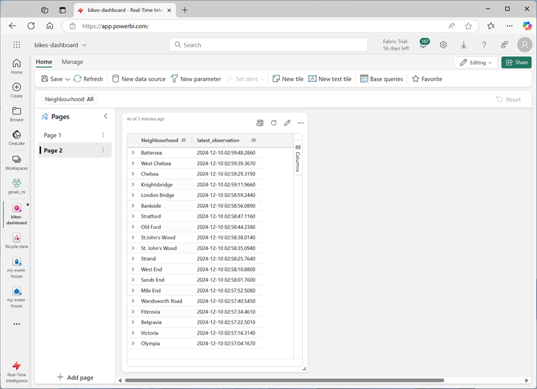
Task: Refresh the tile with circular arrow icon
Action: [x=274, y=123]
